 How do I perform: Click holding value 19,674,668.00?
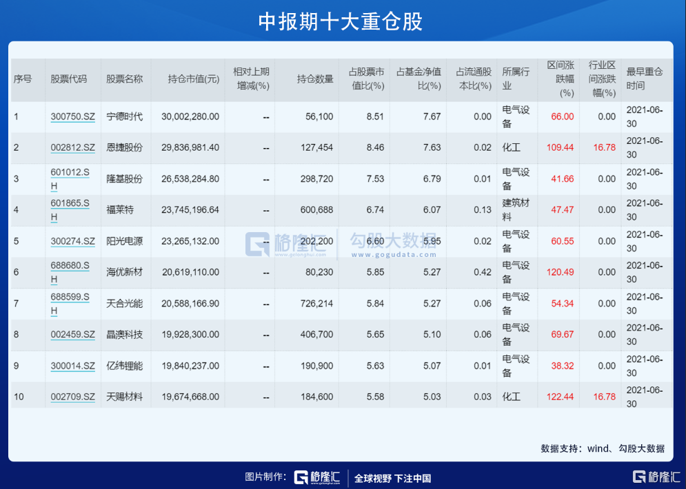(190, 397)
